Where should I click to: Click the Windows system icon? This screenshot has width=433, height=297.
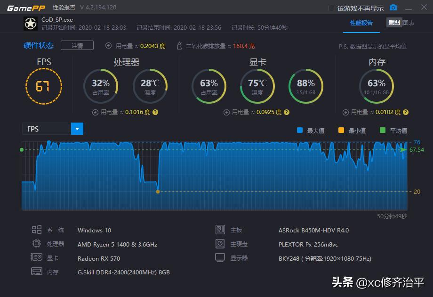tap(37, 230)
